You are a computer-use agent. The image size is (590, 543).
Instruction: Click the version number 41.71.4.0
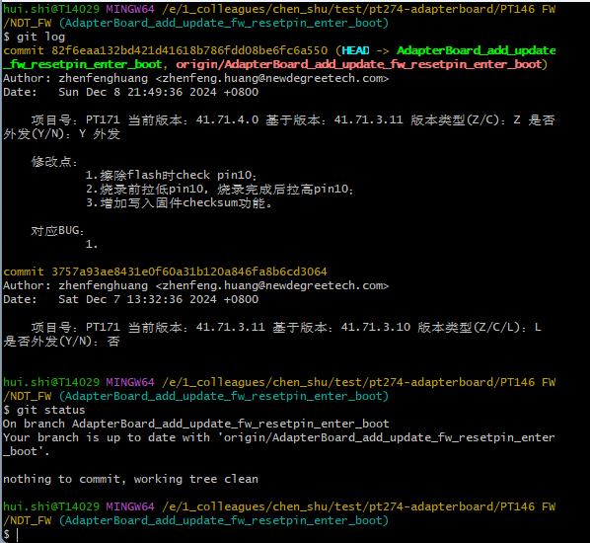[227, 119]
